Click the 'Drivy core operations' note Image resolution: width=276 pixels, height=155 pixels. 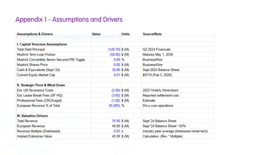[x=158, y=105]
